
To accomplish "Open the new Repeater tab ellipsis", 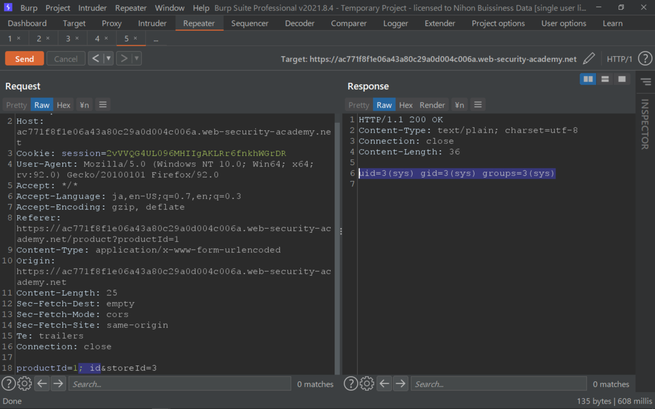I will [x=156, y=39].
